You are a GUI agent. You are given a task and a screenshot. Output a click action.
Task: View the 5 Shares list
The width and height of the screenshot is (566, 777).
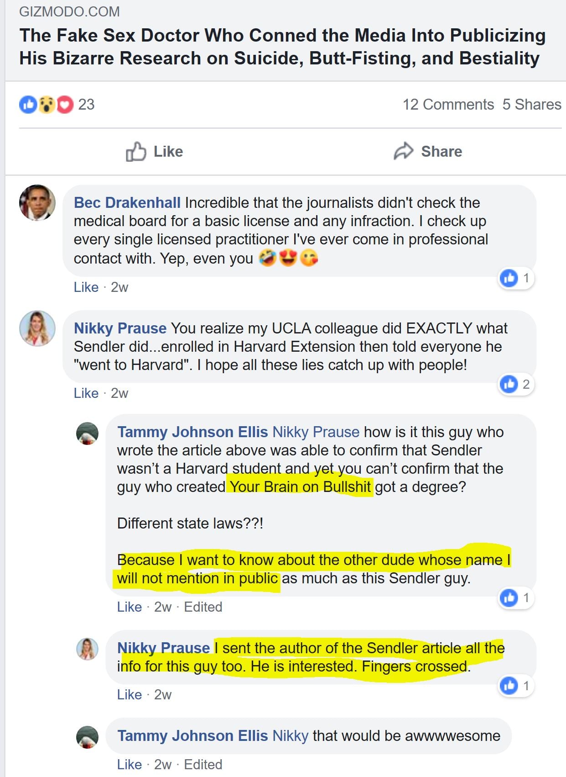click(532, 105)
